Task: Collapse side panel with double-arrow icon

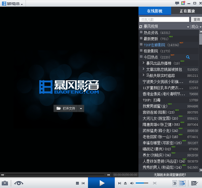Action: coord(175,183)
